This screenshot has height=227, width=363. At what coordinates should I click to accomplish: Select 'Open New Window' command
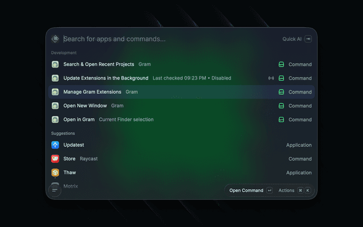coord(181,106)
